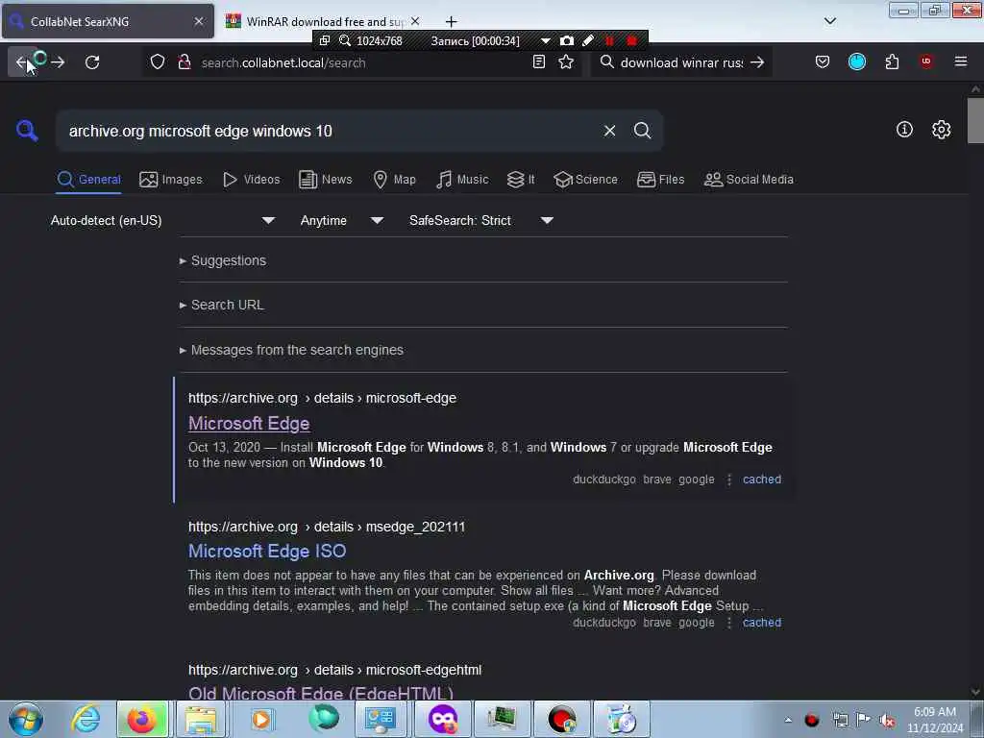This screenshot has height=738, width=984.
Task: Go to SearXNG home via logo icon
Action: (x=27, y=131)
